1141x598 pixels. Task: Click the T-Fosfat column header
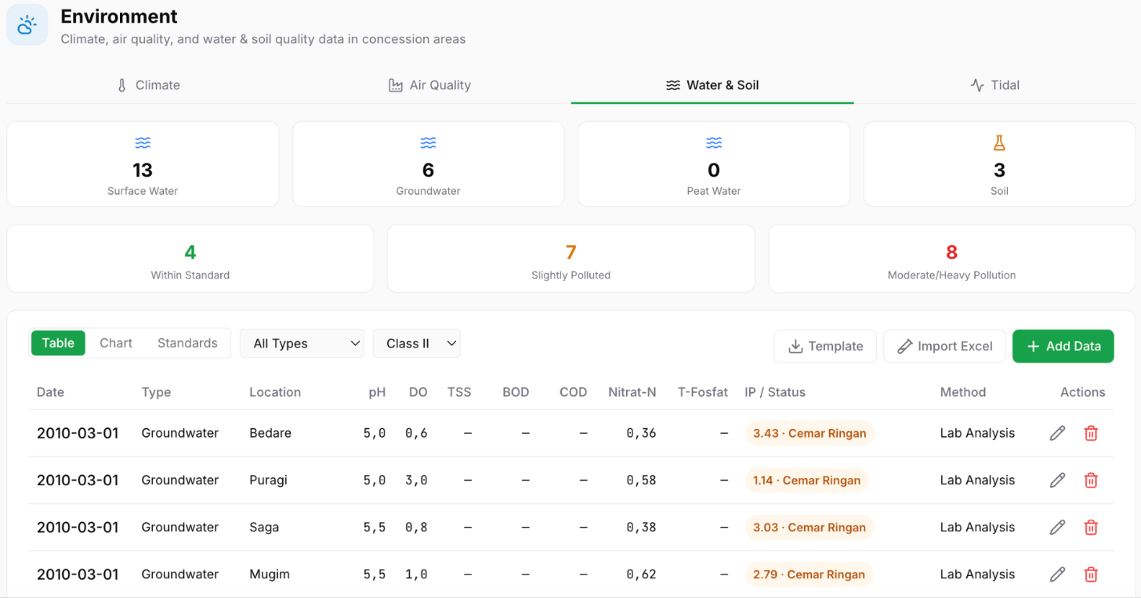(703, 392)
